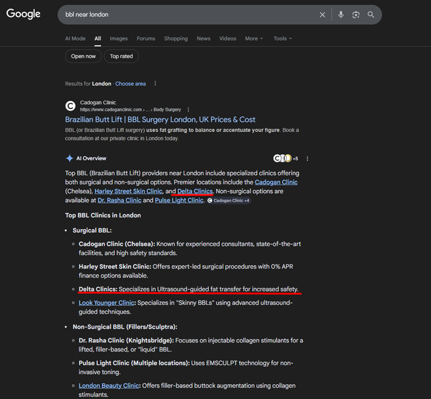
Task: Click the Choose area link
Action: [x=130, y=84]
